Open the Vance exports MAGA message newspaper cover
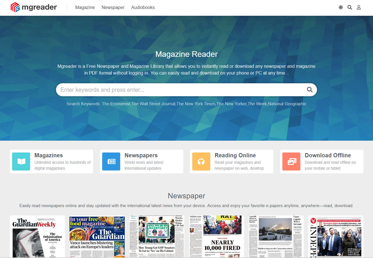Viewport: 373px width, 258px height. click(276, 236)
